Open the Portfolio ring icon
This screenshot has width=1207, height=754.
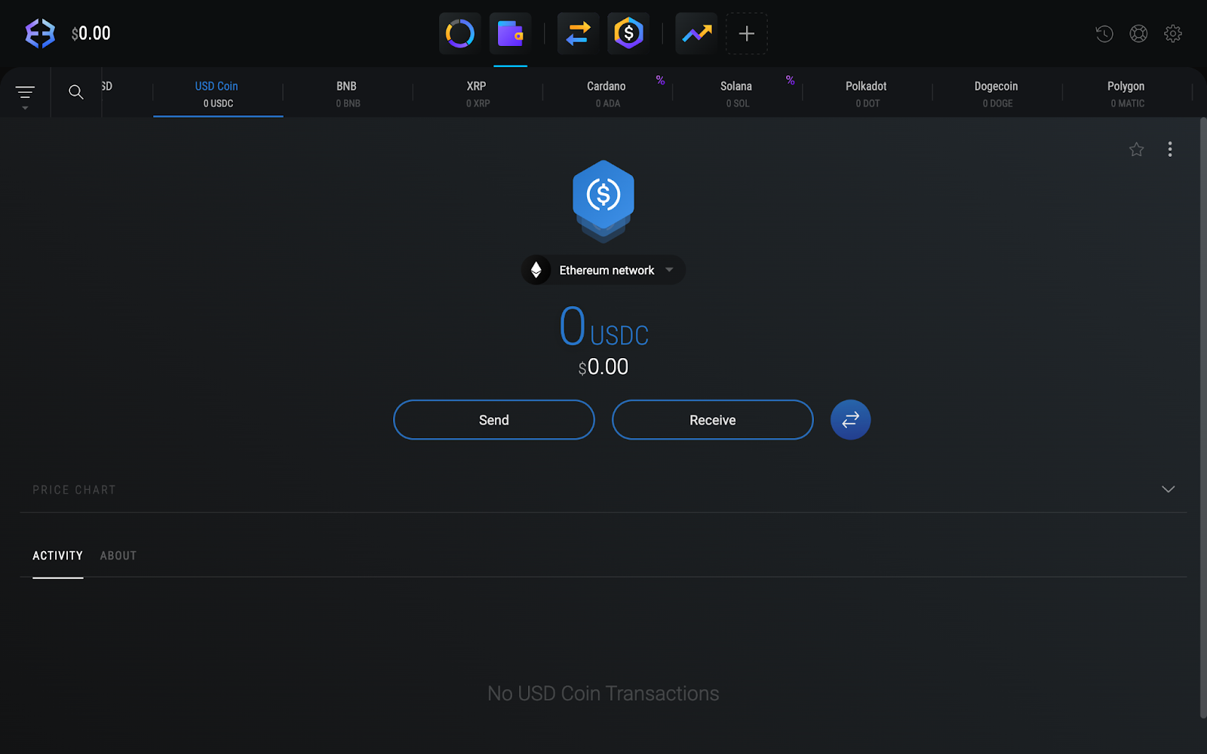tap(460, 33)
